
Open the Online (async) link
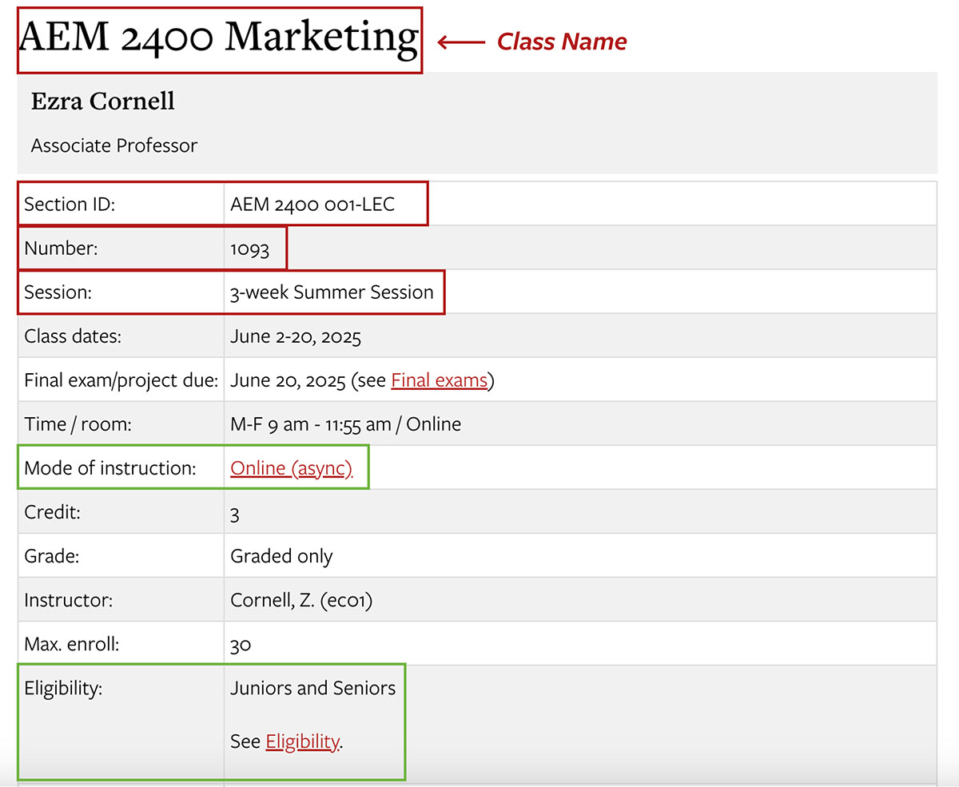(x=291, y=468)
